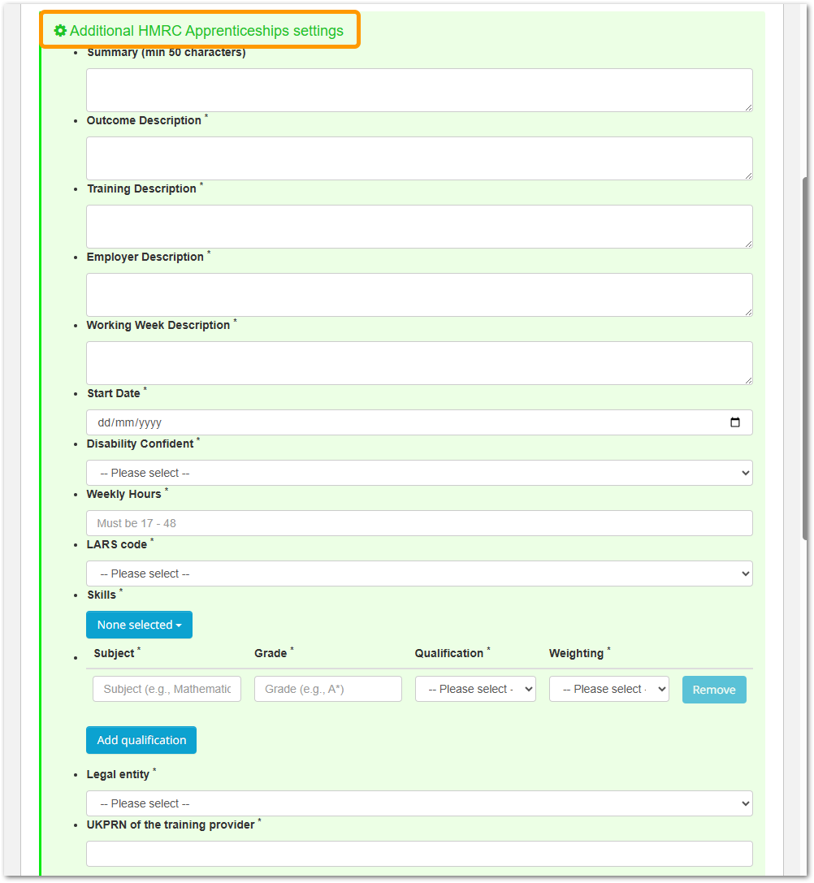The width and height of the screenshot is (814, 883).
Task: Expand the LARS code dropdown
Action: (419, 574)
